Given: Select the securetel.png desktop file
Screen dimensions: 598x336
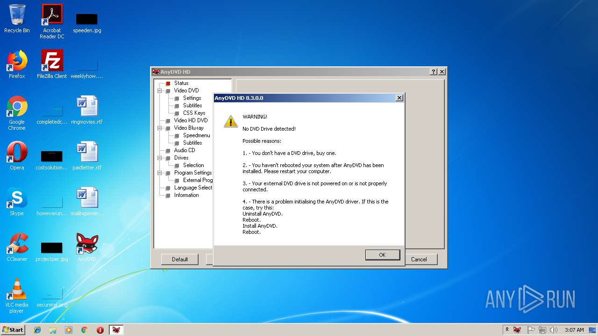Looking at the screenshot, I should [52, 297].
